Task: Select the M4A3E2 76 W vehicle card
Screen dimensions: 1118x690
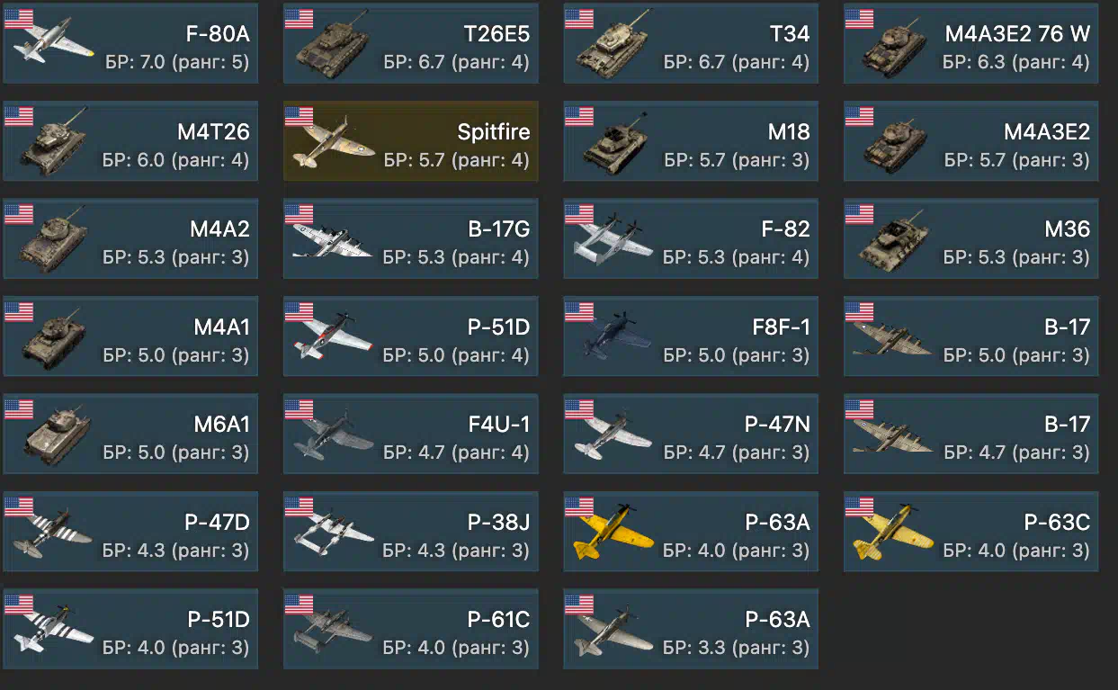Action: point(971,44)
